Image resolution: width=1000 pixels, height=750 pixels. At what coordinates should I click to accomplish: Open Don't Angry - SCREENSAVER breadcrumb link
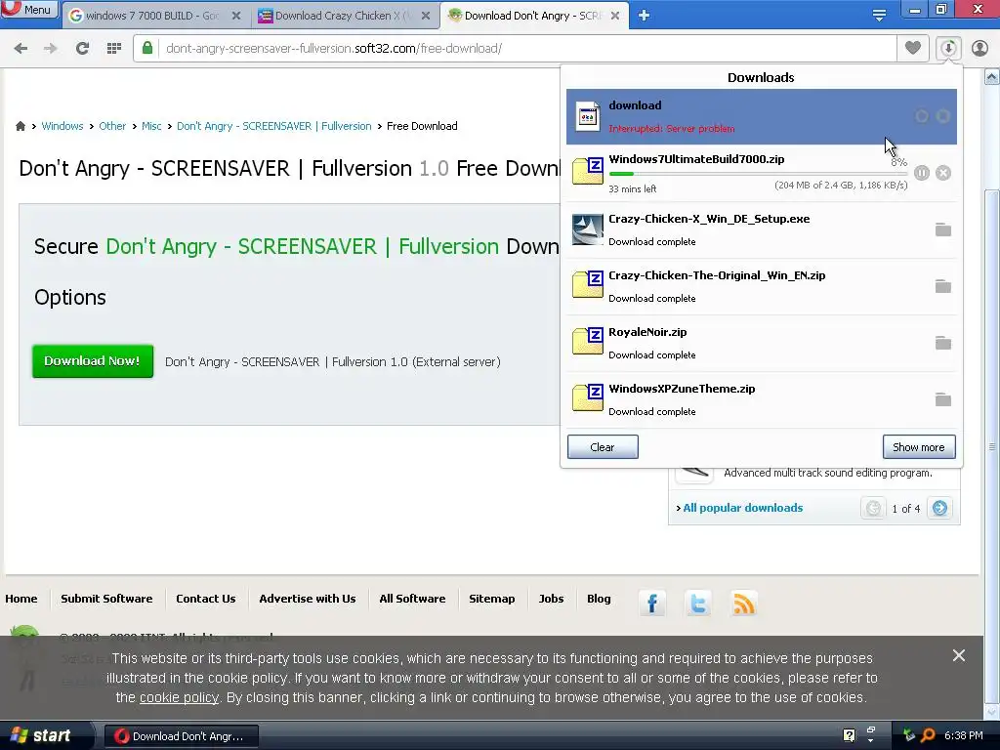pyautogui.click(x=274, y=126)
